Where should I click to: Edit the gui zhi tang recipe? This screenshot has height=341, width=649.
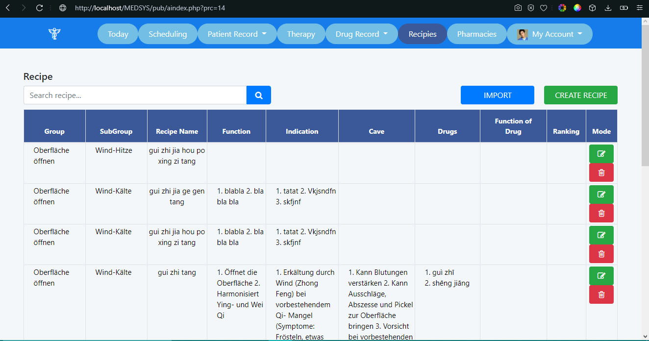point(601,276)
